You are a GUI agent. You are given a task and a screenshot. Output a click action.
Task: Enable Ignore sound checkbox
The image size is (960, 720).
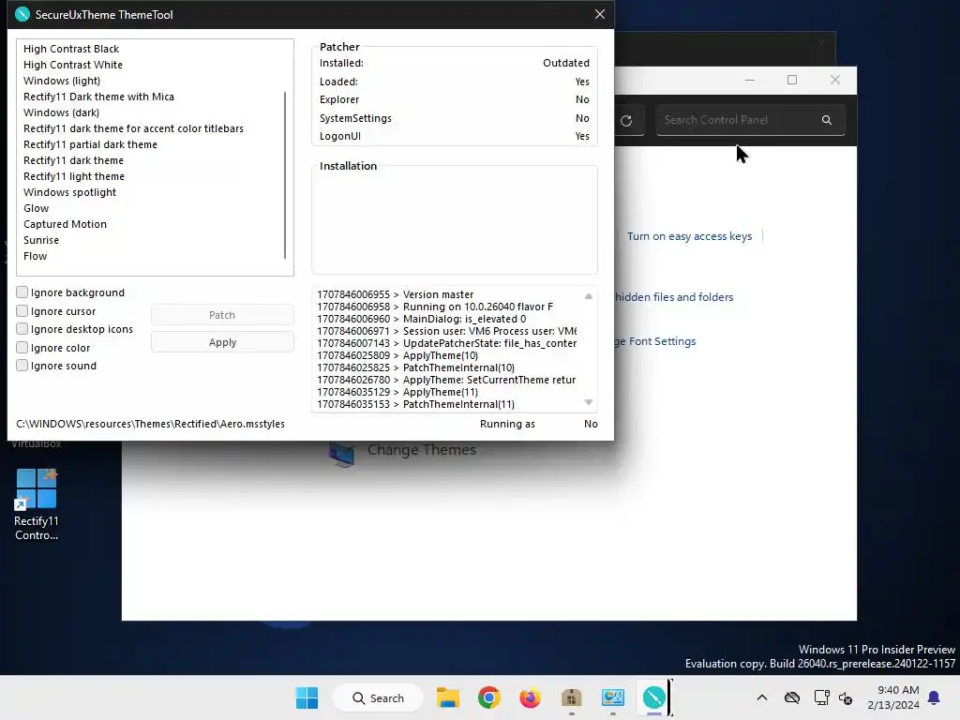click(22, 366)
